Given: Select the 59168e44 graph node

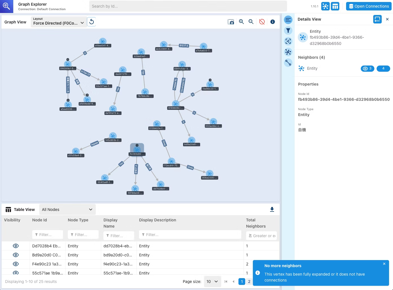Looking at the screenshot, I should pyautogui.click(x=135, y=189).
